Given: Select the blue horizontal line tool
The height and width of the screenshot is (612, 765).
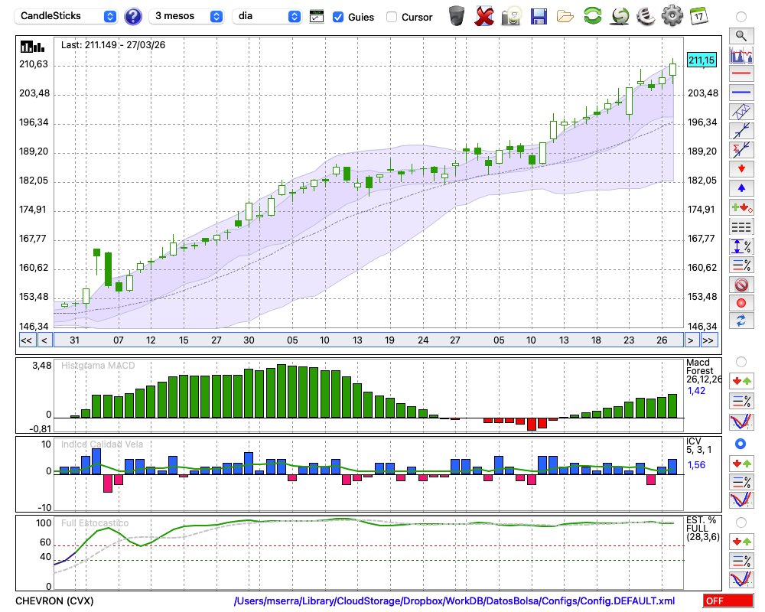Looking at the screenshot, I should pos(741,93).
